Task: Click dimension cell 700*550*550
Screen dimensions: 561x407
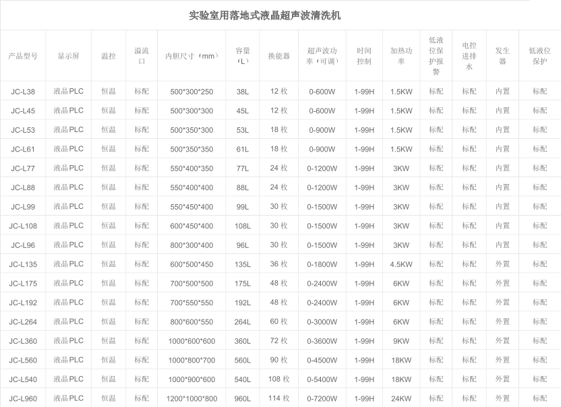Action: (x=191, y=303)
